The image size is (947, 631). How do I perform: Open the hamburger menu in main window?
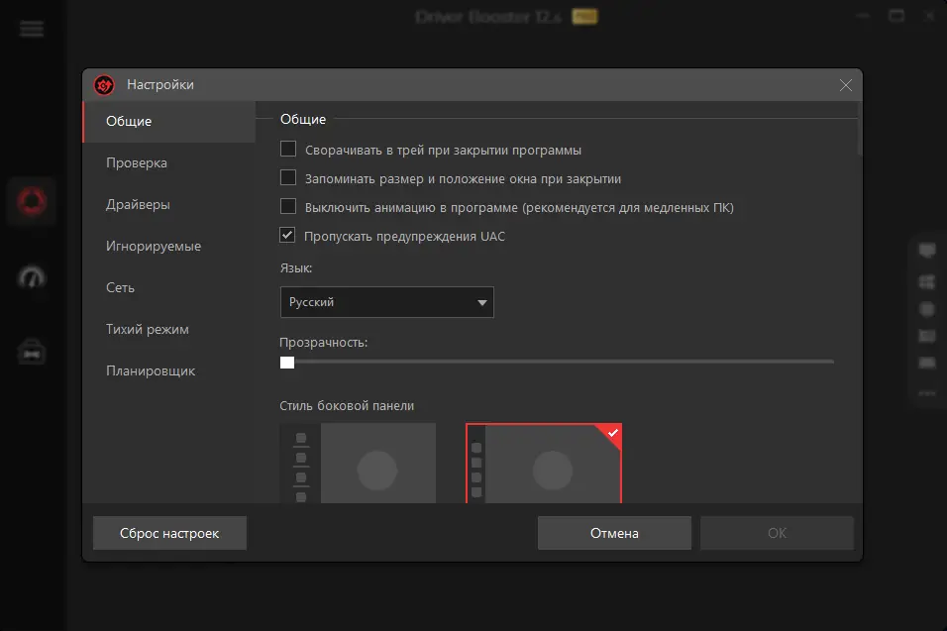click(x=32, y=29)
